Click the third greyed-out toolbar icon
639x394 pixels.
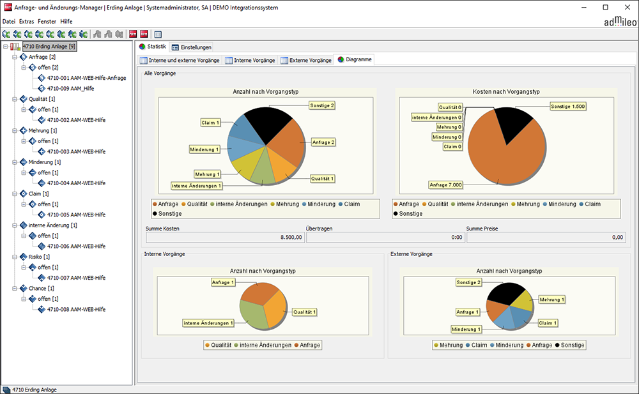pyautogui.click(x=119, y=34)
